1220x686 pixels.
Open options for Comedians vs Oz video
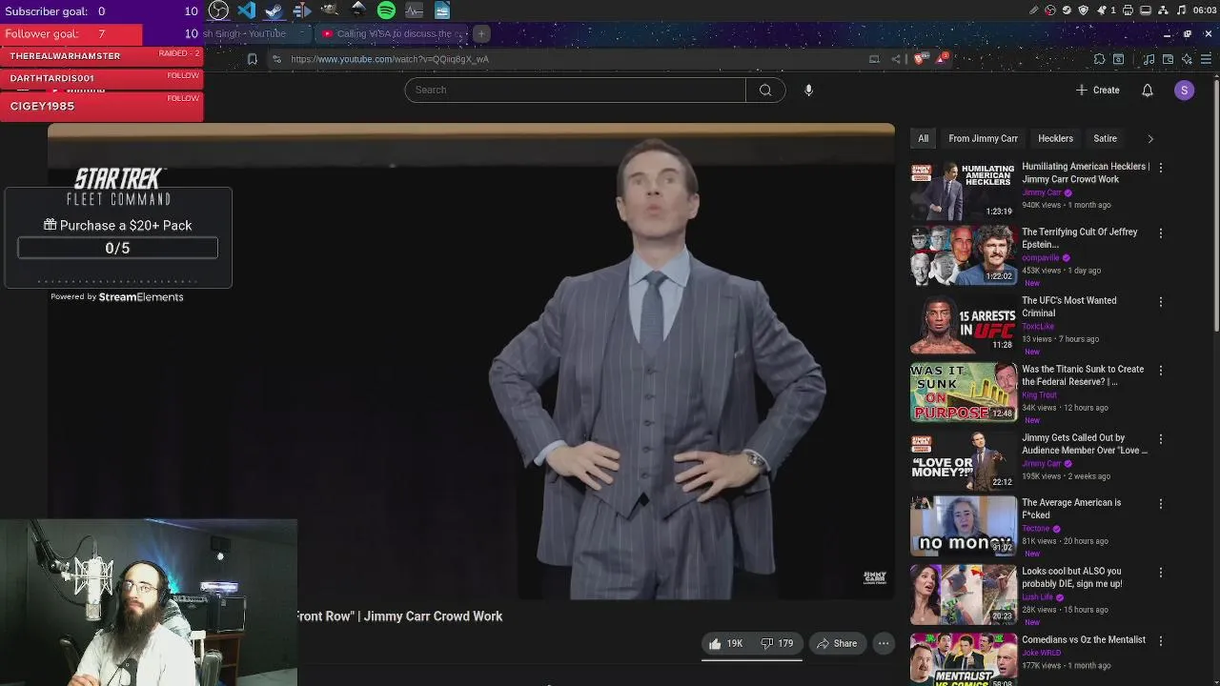pyautogui.click(x=1160, y=641)
